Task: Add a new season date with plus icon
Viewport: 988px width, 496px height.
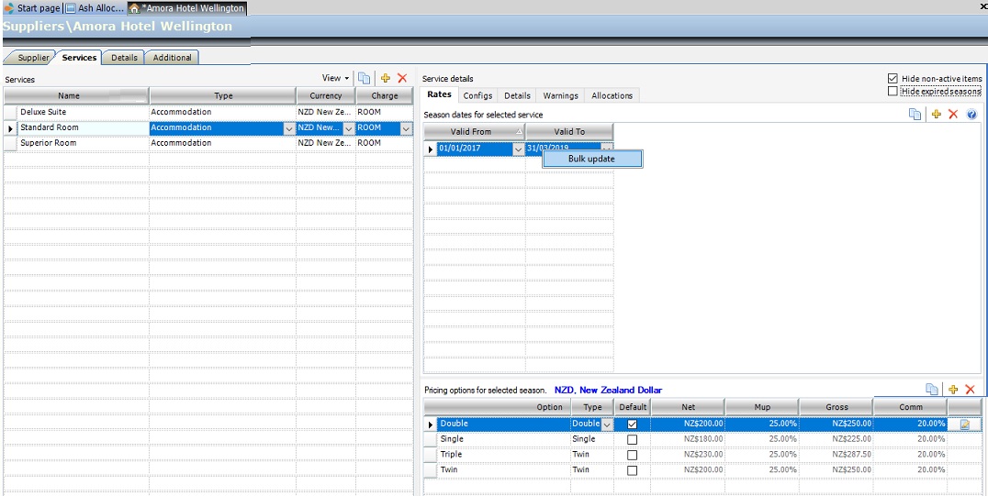Action: [937, 115]
